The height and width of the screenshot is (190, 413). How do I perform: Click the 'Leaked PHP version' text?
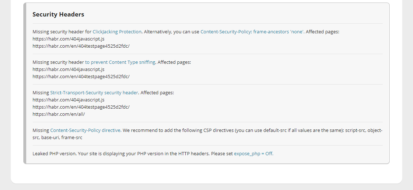point(54,154)
